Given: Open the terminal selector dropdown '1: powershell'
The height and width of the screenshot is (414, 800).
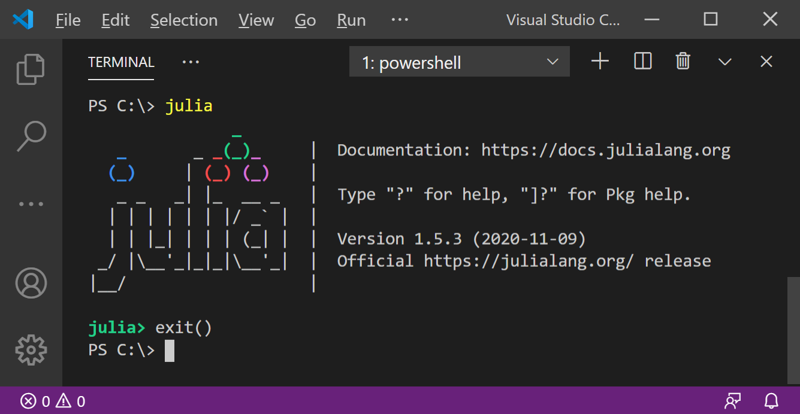Looking at the screenshot, I should (x=460, y=62).
